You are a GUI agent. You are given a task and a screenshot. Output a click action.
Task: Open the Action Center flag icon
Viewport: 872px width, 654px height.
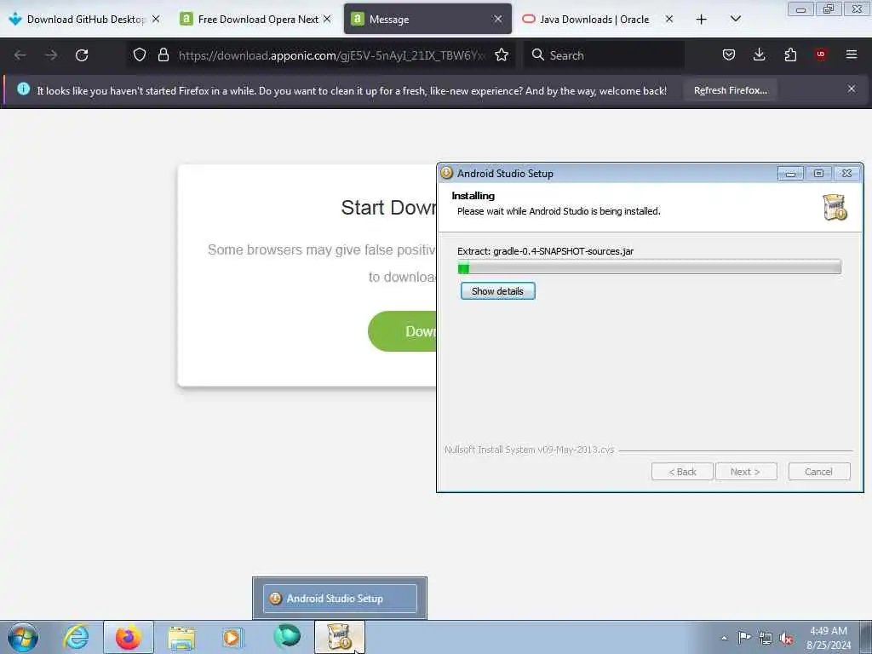click(744, 637)
